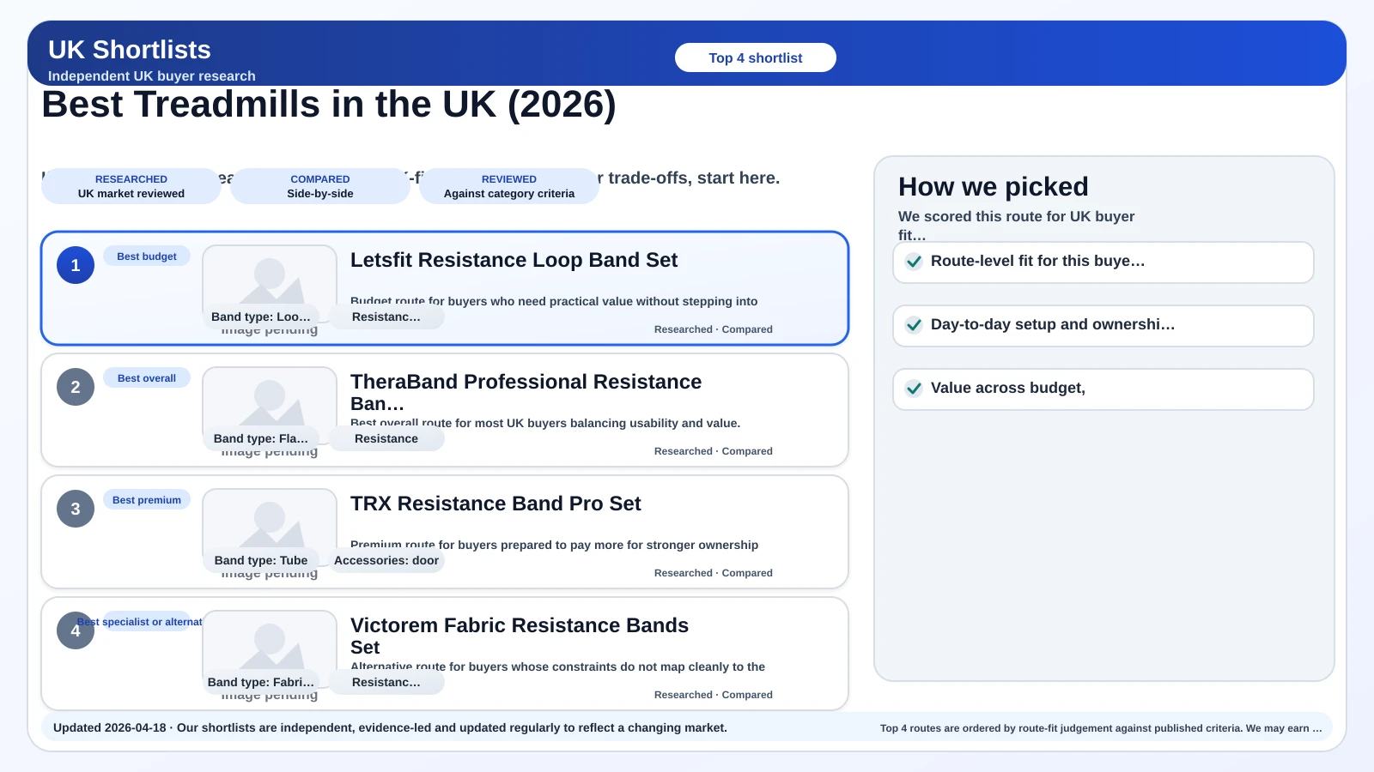Open Victorem Fabric Resistance Bands Set title
This screenshot has width=1374, height=772.
(520, 636)
